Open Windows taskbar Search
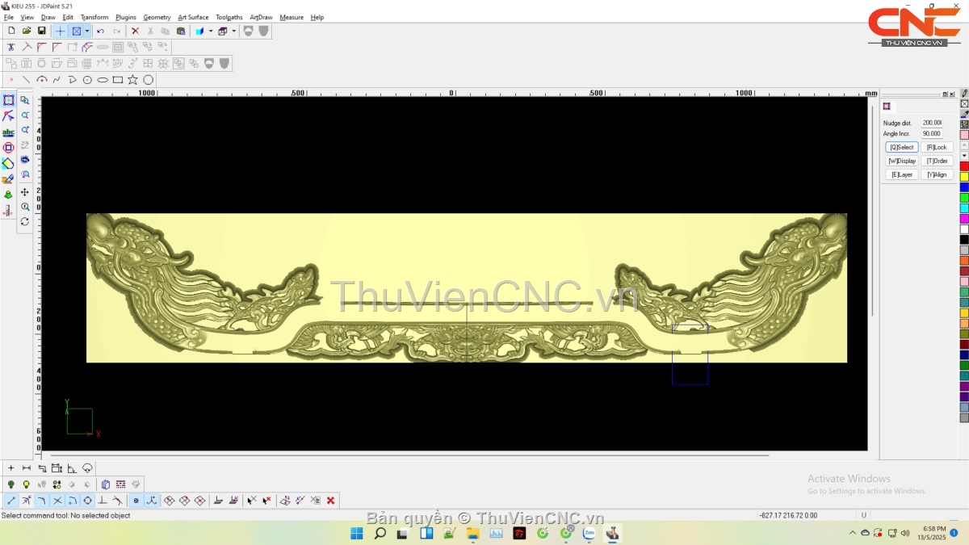969x545 pixels. tap(380, 533)
